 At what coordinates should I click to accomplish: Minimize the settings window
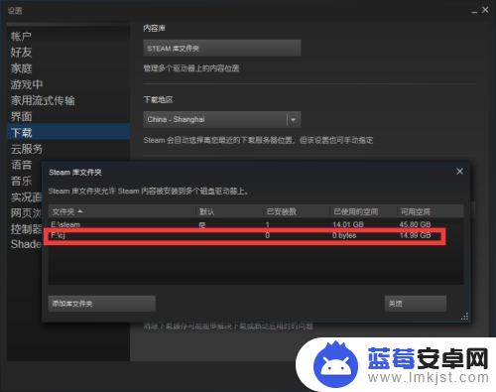(474, 12)
